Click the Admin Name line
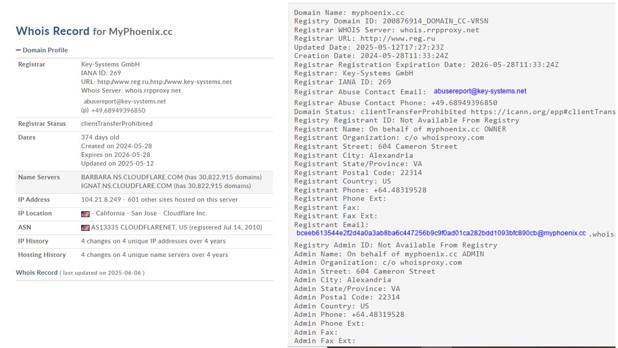The width and height of the screenshot is (618, 348). pos(389,254)
